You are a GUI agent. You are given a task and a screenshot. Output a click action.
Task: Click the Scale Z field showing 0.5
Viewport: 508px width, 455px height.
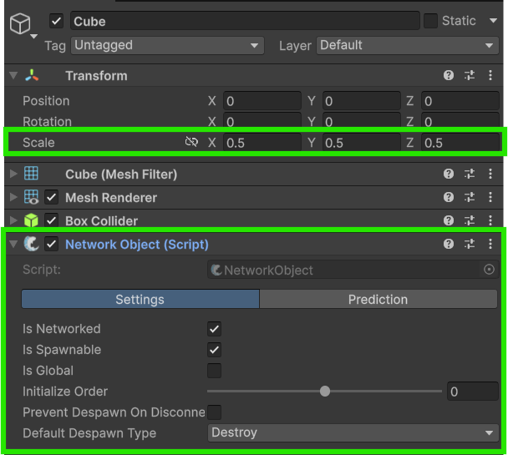pyautogui.click(x=460, y=143)
